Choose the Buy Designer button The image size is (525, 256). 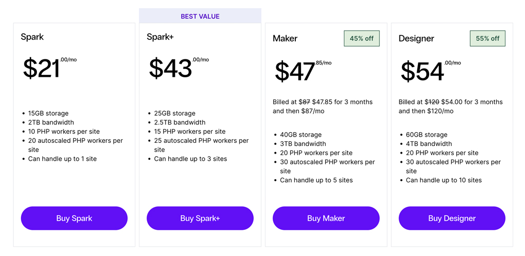[x=452, y=218]
